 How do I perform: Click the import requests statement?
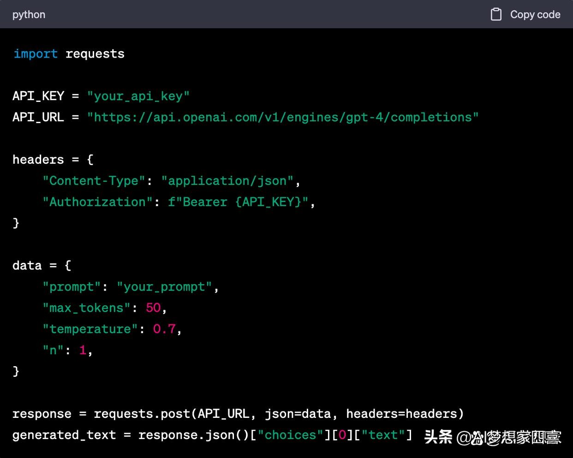[x=68, y=54]
